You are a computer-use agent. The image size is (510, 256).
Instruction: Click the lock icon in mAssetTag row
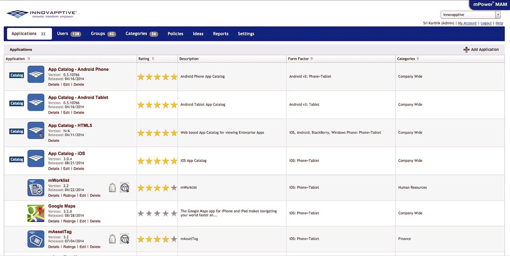112,239
